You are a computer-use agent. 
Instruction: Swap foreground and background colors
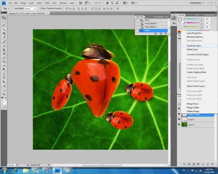pyautogui.click(x=5, y=98)
